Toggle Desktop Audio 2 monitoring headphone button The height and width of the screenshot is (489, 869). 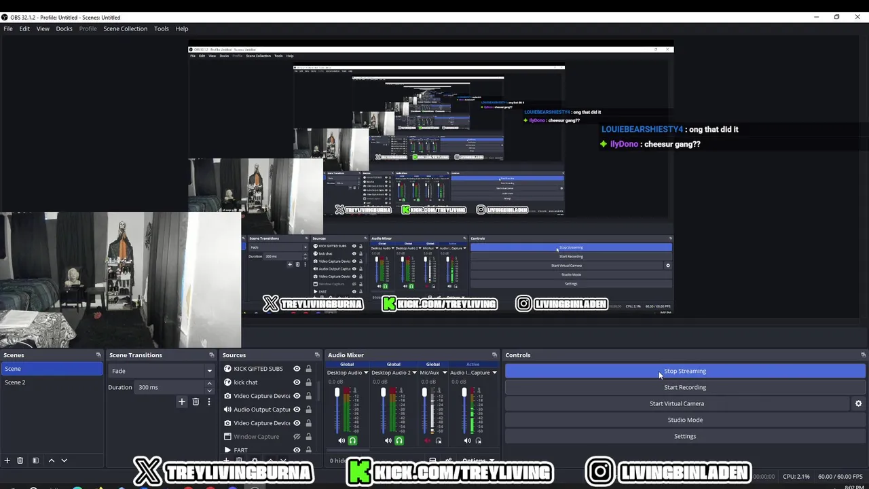(x=399, y=441)
